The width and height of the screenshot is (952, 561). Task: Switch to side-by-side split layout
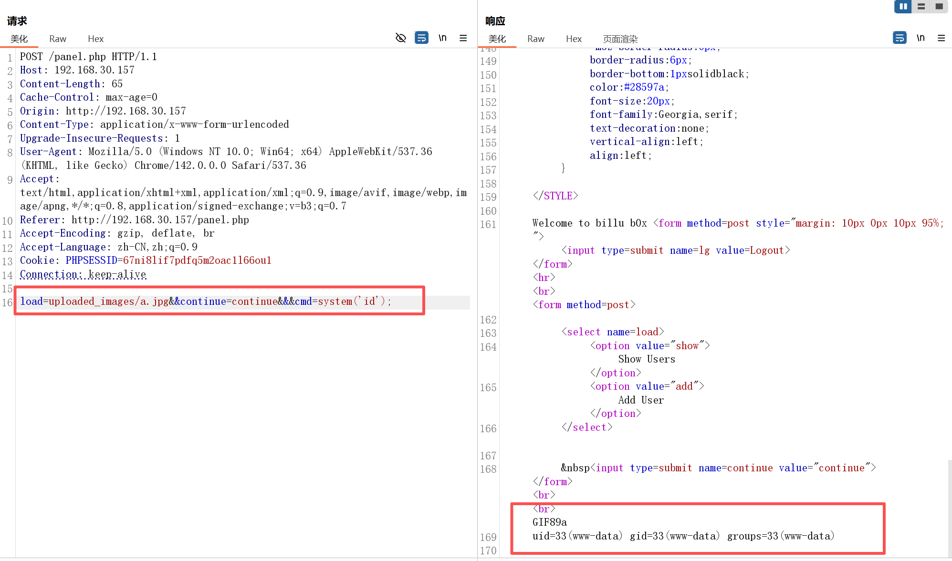[x=903, y=6]
